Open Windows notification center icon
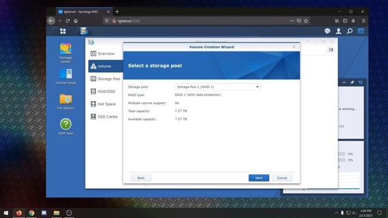The height and width of the screenshot is (218, 388). [380, 213]
